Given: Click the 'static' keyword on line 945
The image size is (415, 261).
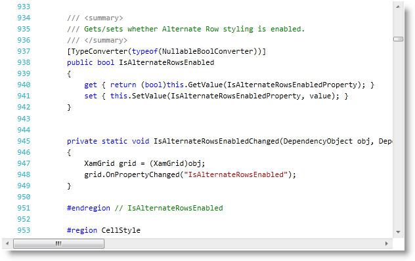Looking at the screenshot, I should click(x=114, y=141).
